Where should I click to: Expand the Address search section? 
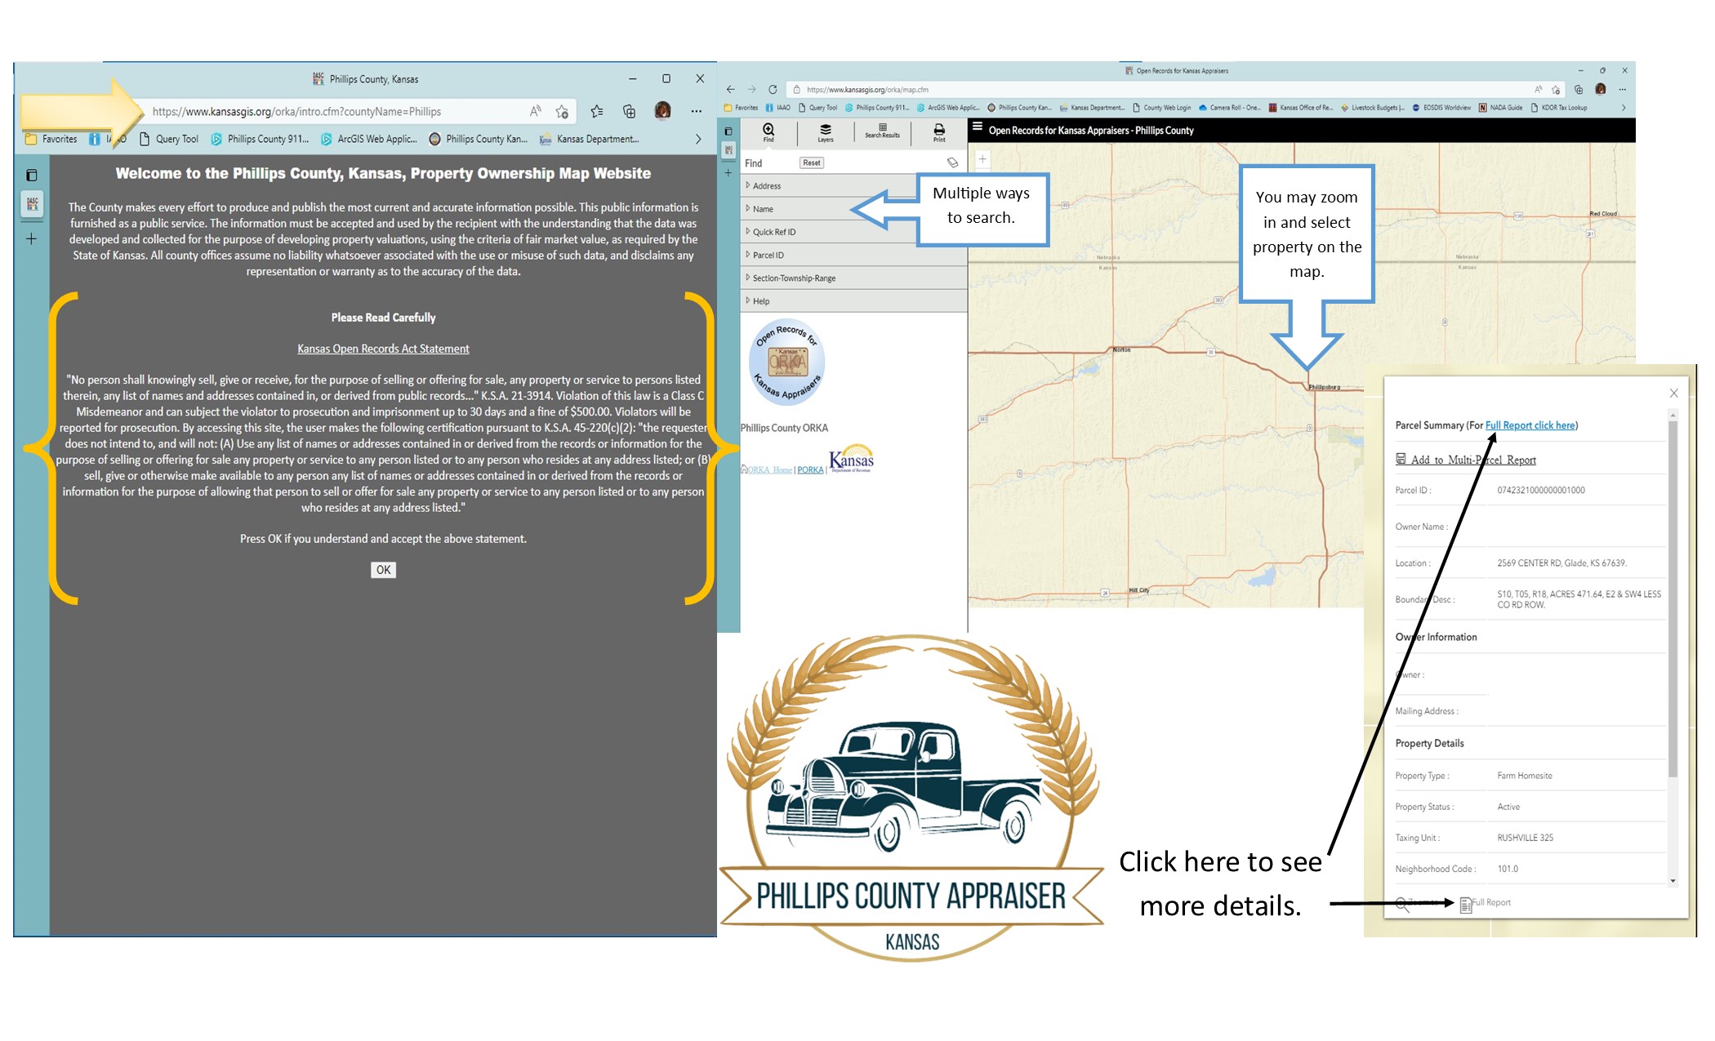tap(853, 186)
